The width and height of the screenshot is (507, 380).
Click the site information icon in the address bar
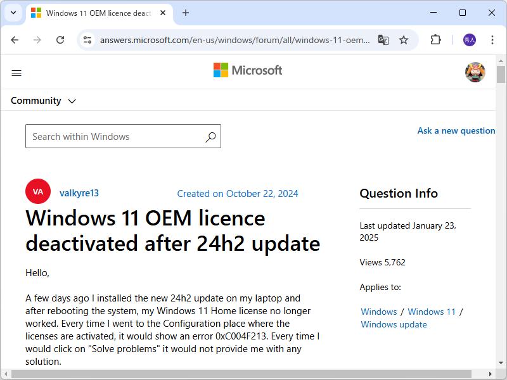(x=86, y=39)
